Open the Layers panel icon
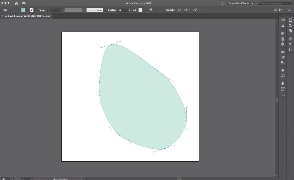The width and height of the screenshot is (294, 180). (283, 83)
